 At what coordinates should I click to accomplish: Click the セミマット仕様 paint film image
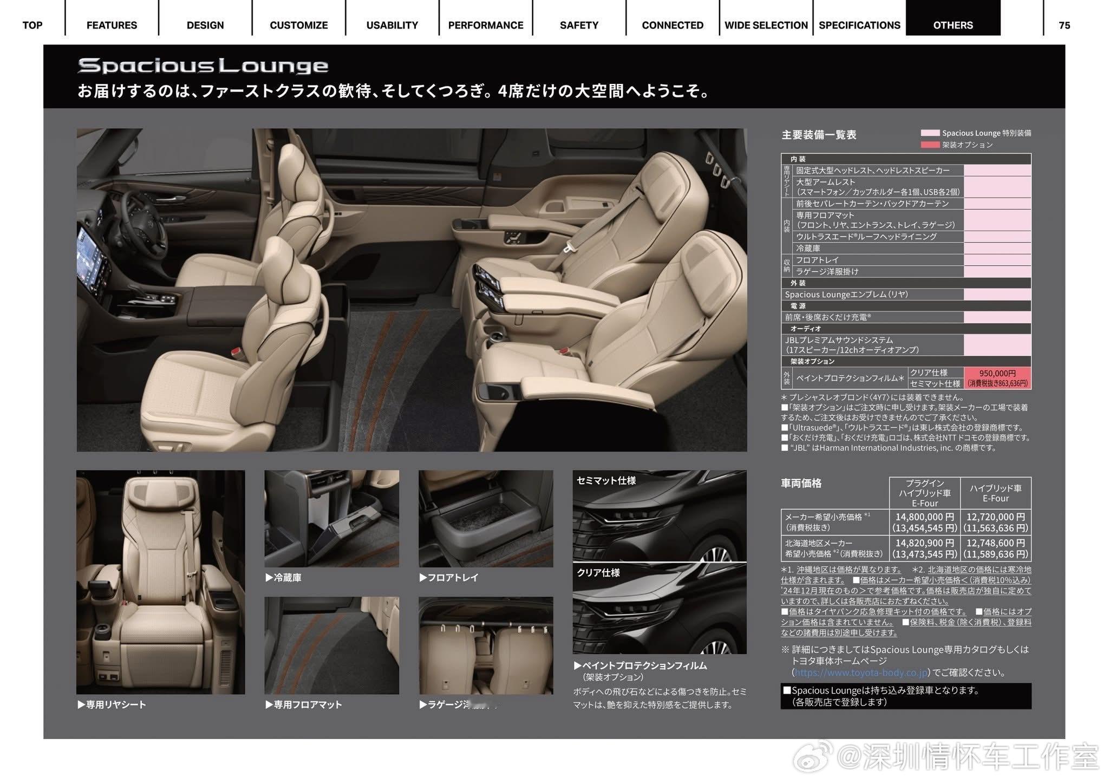(x=660, y=515)
